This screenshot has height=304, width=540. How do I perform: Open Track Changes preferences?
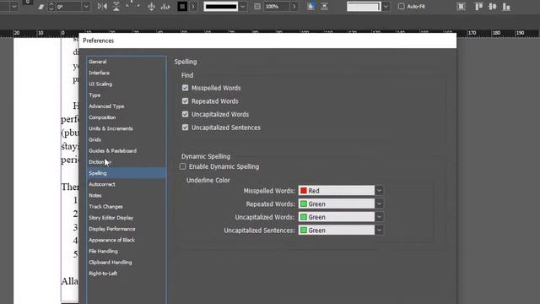[x=127, y=206]
